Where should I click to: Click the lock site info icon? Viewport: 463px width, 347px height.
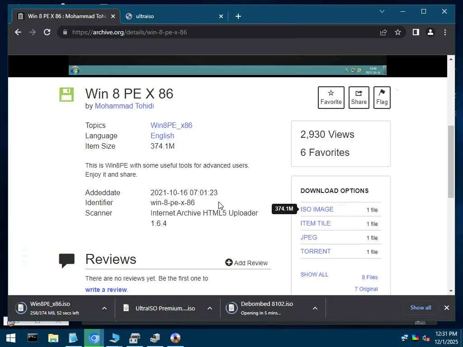click(x=65, y=32)
